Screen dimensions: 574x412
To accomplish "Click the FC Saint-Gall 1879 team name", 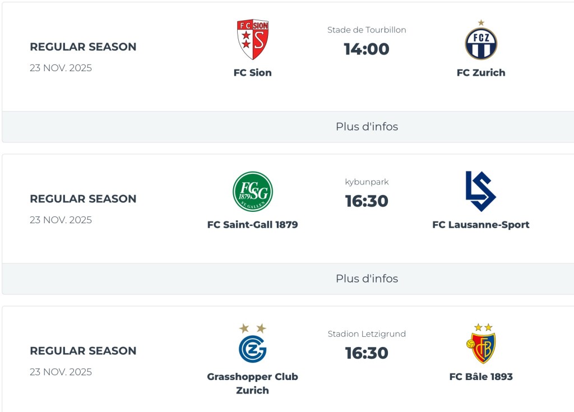I will [x=252, y=225].
